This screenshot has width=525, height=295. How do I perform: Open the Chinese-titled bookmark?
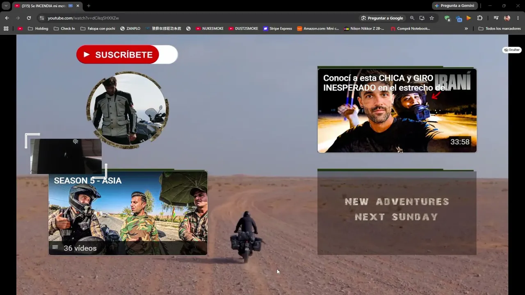(x=163, y=29)
